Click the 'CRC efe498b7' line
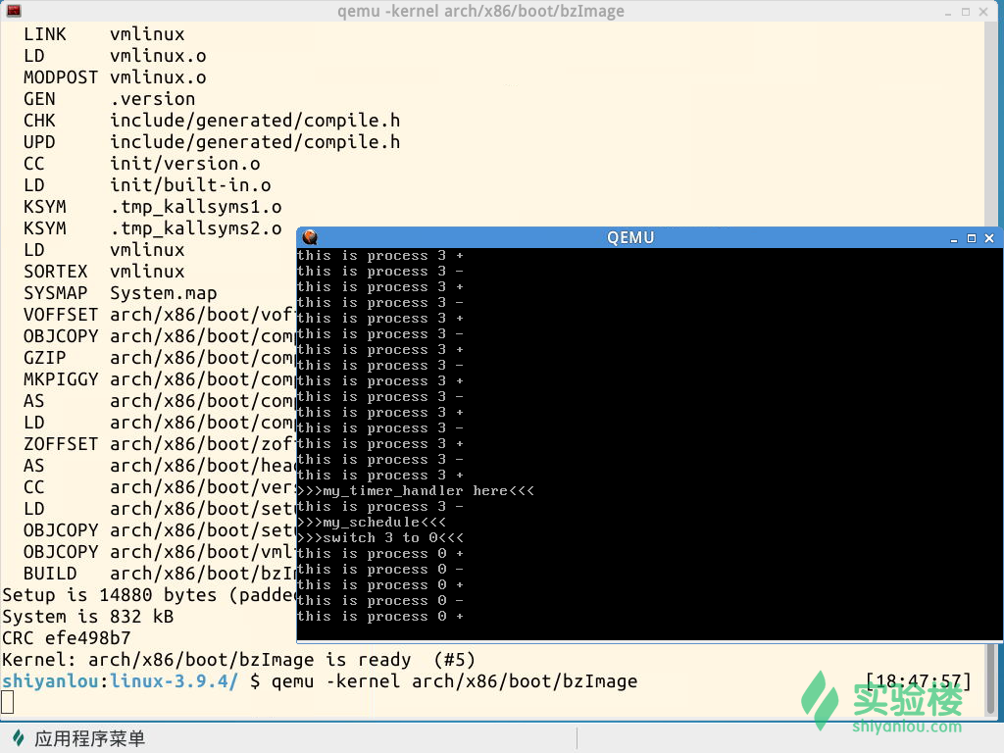Screen dimensions: 1004x753 [x=67, y=638]
